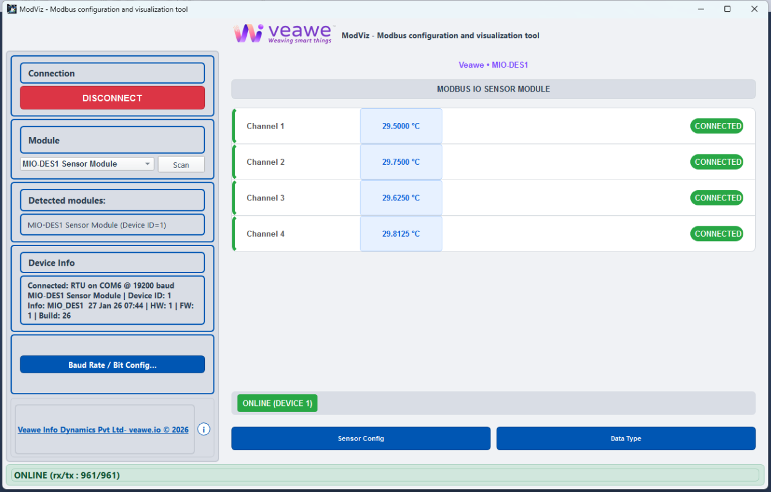Open the Sensor Config panel

pyautogui.click(x=361, y=438)
